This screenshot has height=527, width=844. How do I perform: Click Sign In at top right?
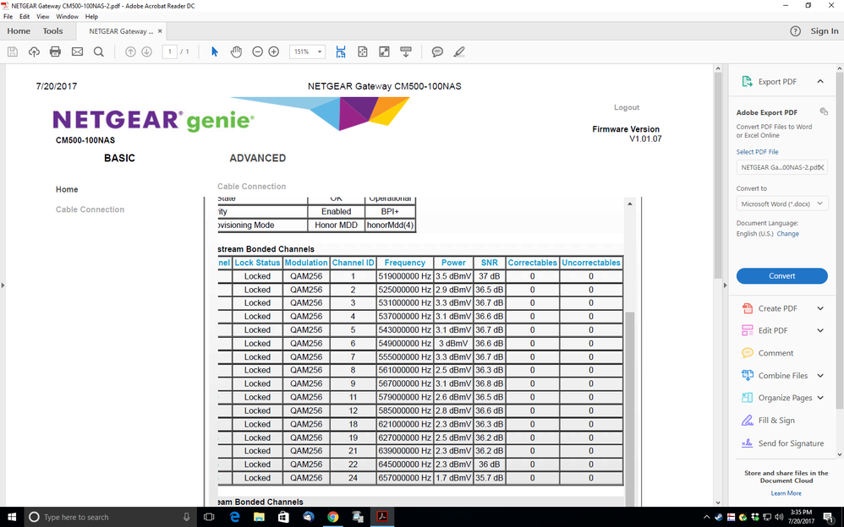pos(824,31)
